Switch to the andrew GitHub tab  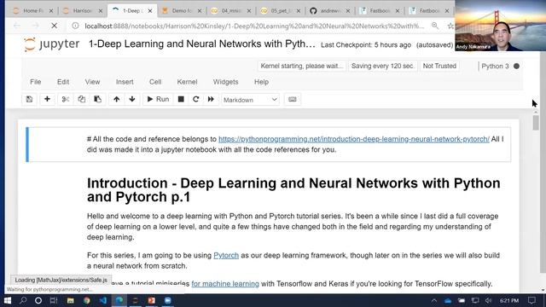[x=330, y=11]
